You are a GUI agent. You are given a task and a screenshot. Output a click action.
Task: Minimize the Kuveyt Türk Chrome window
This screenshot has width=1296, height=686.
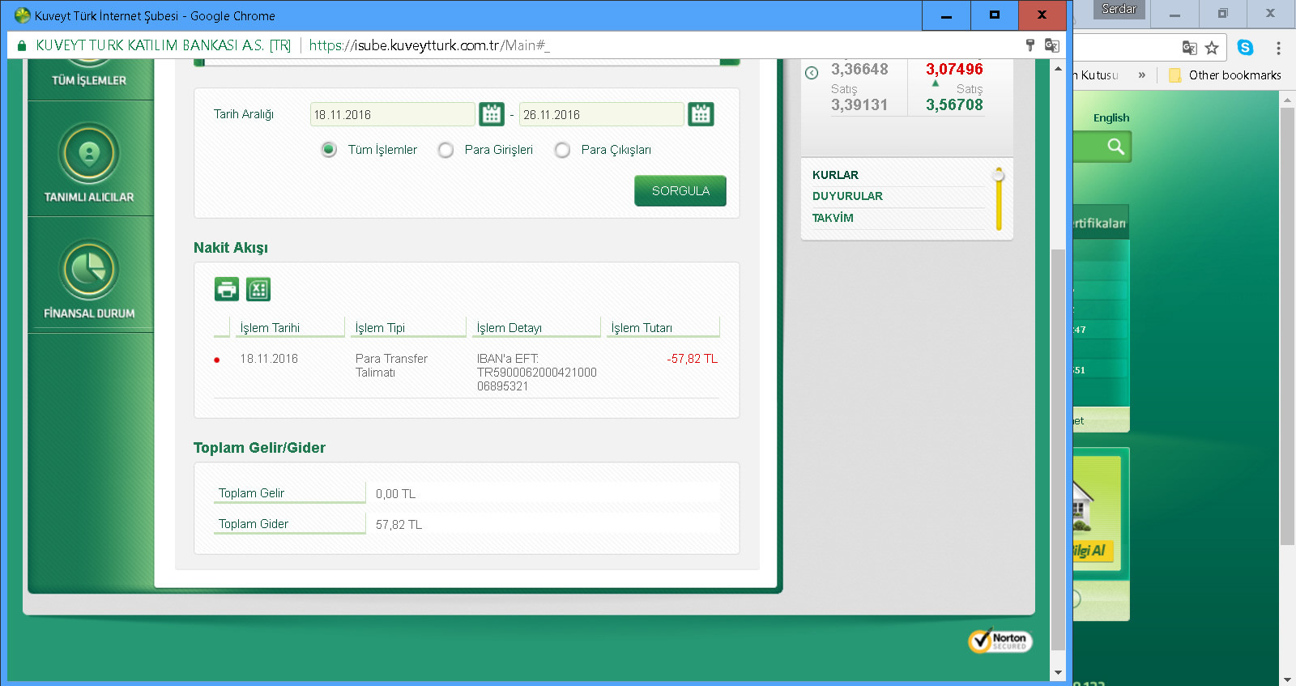(x=946, y=15)
